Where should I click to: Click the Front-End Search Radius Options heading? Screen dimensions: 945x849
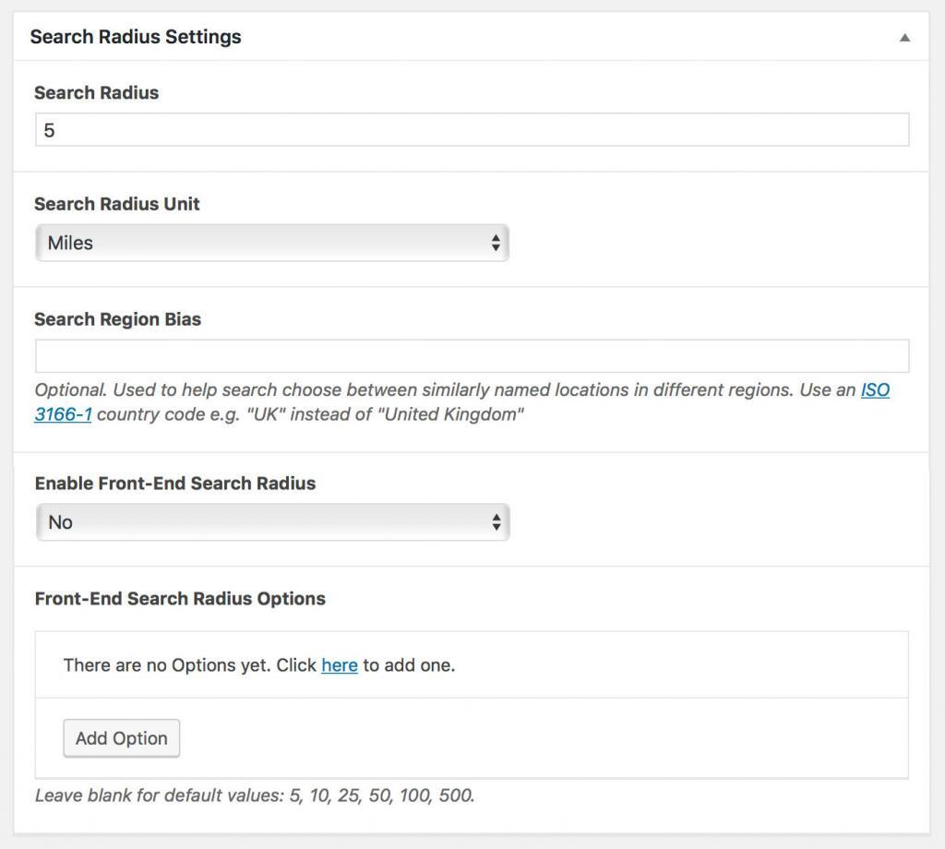pyautogui.click(x=180, y=598)
